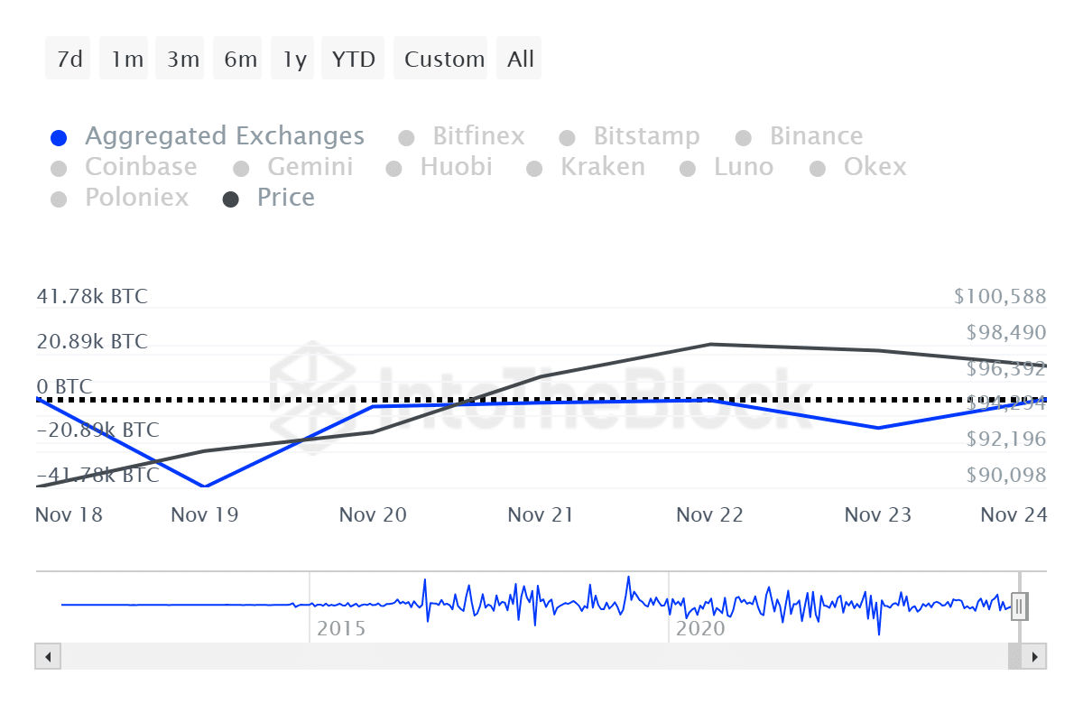Screen dimensions: 1083x722
Task: Toggle the Huobi series on
Action: tap(394, 167)
